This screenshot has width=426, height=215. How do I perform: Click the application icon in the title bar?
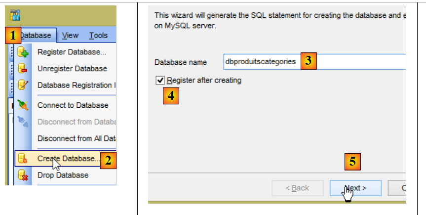(15, 15)
